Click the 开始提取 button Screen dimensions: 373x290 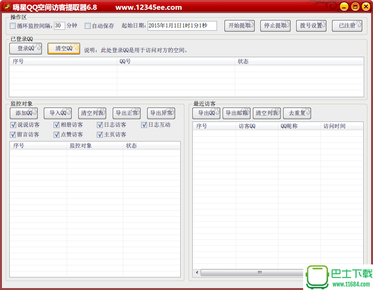pyautogui.click(x=240, y=26)
